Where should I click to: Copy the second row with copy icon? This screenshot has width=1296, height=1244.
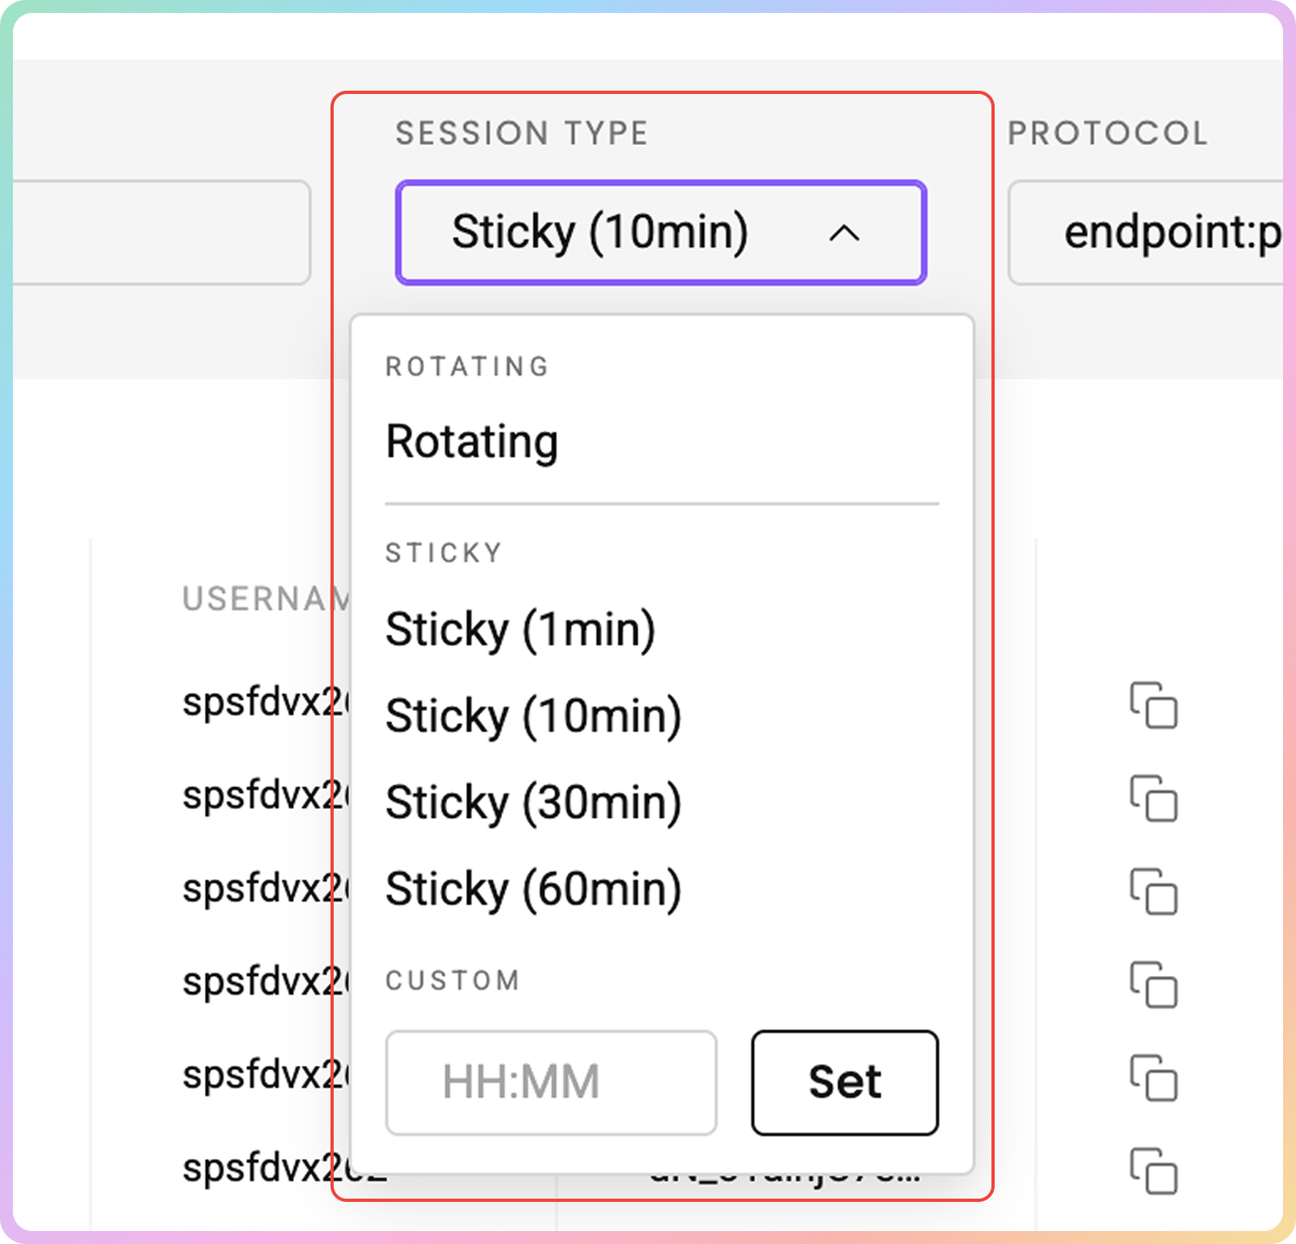tap(1153, 799)
